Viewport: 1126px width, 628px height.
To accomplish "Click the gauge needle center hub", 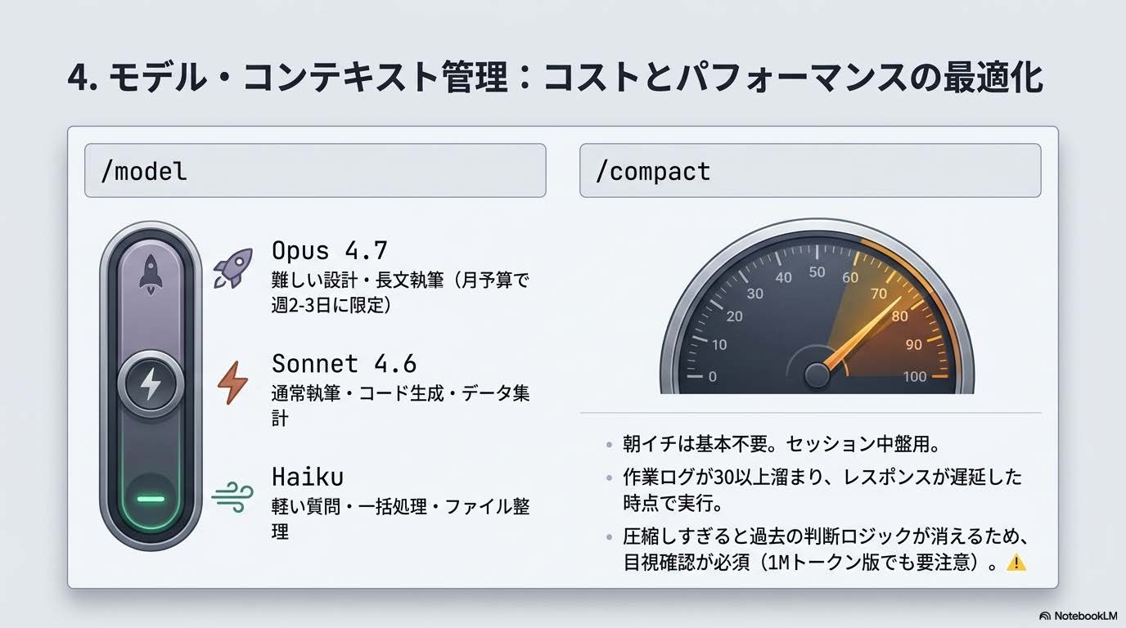I will coord(817,375).
